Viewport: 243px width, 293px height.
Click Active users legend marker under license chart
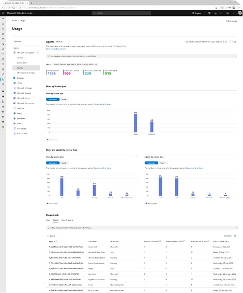(x=48, y=140)
